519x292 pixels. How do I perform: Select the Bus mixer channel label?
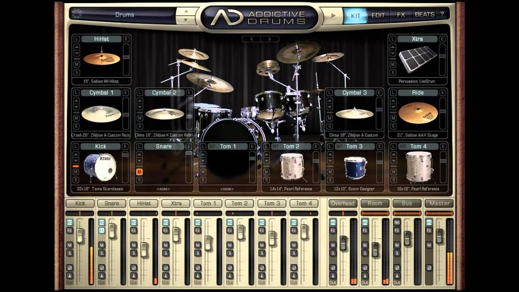pos(407,204)
